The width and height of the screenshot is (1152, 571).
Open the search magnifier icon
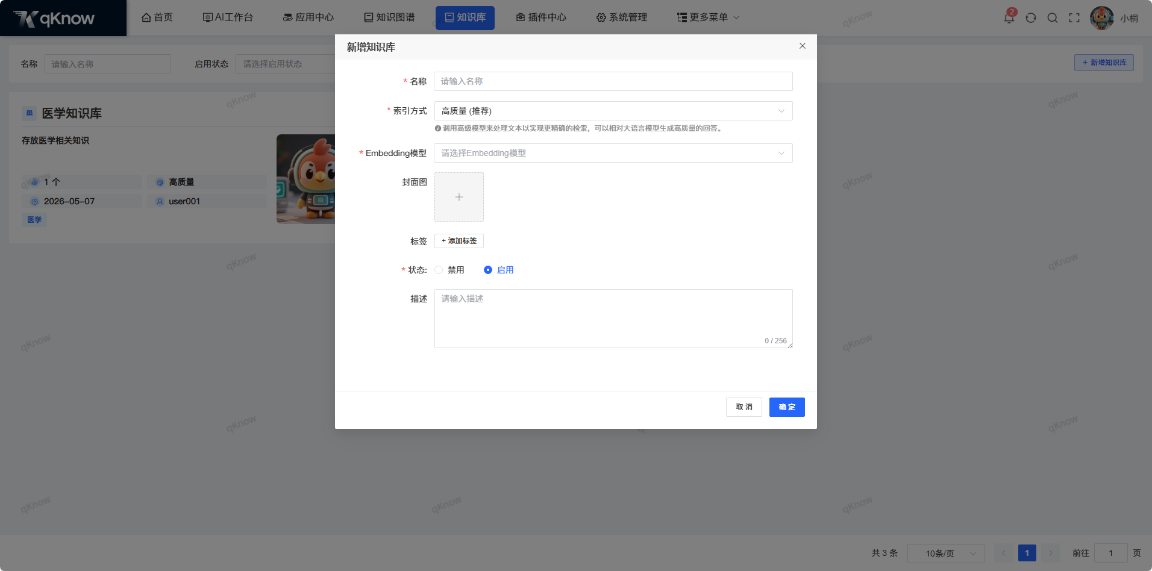[1053, 18]
